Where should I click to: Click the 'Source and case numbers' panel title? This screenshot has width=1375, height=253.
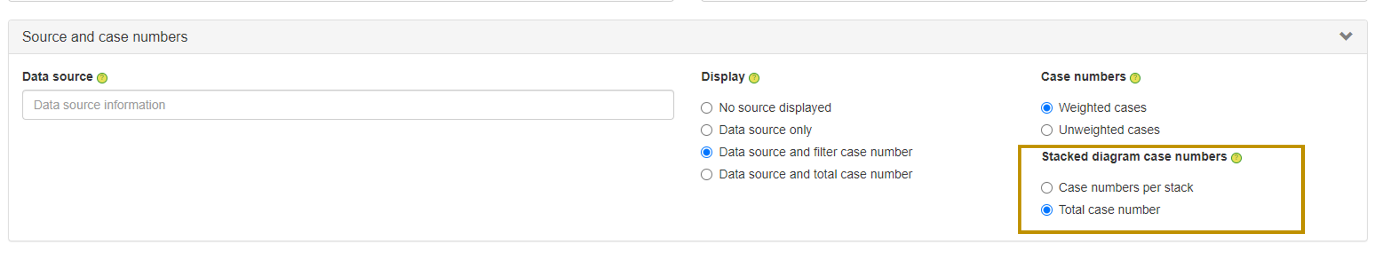105,37
